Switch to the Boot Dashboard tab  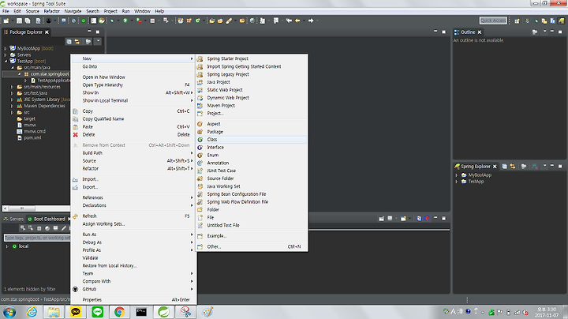(x=49, y=219)
